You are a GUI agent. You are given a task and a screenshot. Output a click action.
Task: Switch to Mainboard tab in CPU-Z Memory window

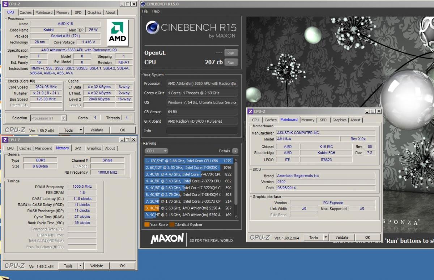(x=43, y=148)
